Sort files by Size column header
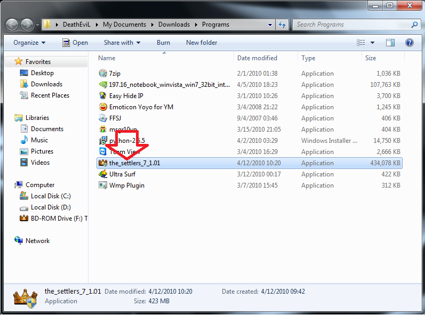425x315 pixels. click(x=371, y=58)
